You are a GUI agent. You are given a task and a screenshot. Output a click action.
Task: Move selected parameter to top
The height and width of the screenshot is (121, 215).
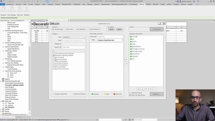[x=138, y=89]
